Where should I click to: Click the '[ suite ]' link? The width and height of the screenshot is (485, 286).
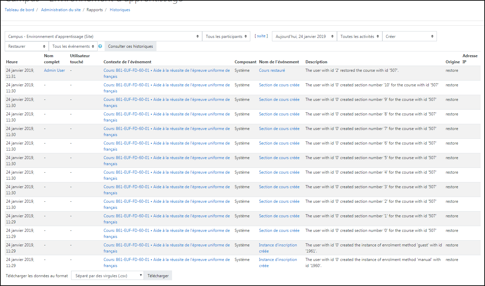pos(261,36)
